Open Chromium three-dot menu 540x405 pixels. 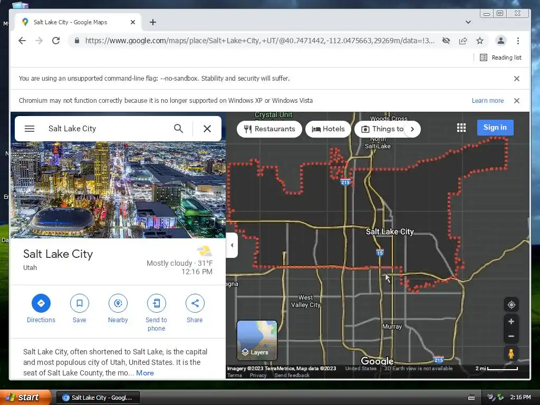[518, 41]
